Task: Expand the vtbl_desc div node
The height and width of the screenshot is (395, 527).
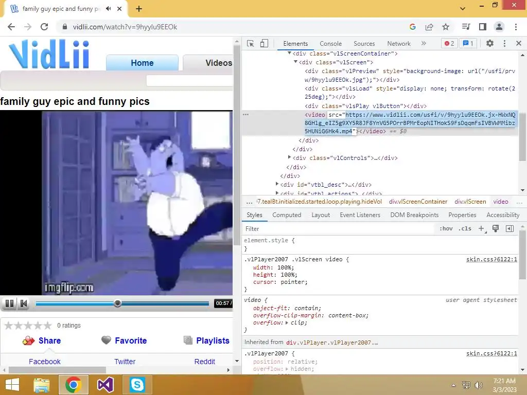Action: [277, 184]
